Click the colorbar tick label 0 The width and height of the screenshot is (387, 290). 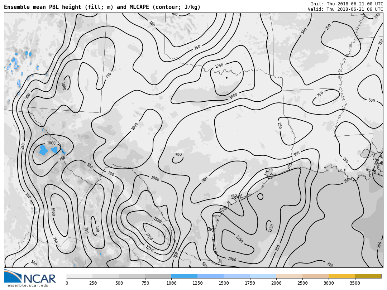pos(67,283)
